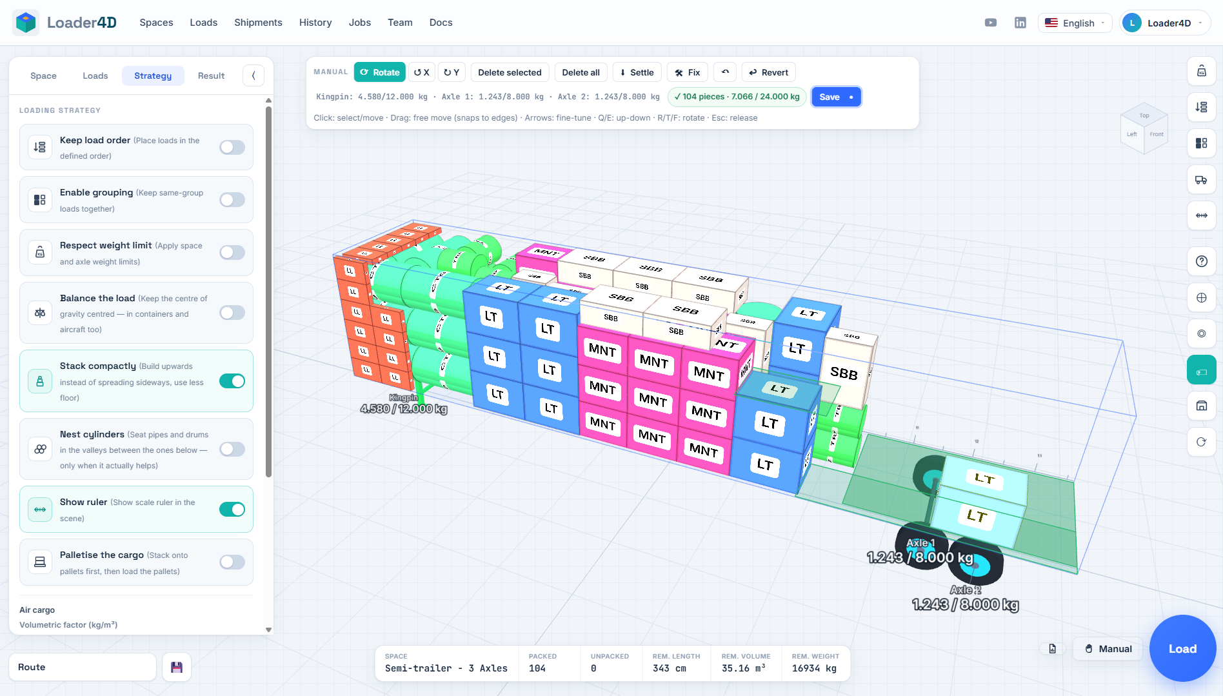Click the undo arrow button in manual toolbar
Screen dimensions: 1223x696
point(725,72)
